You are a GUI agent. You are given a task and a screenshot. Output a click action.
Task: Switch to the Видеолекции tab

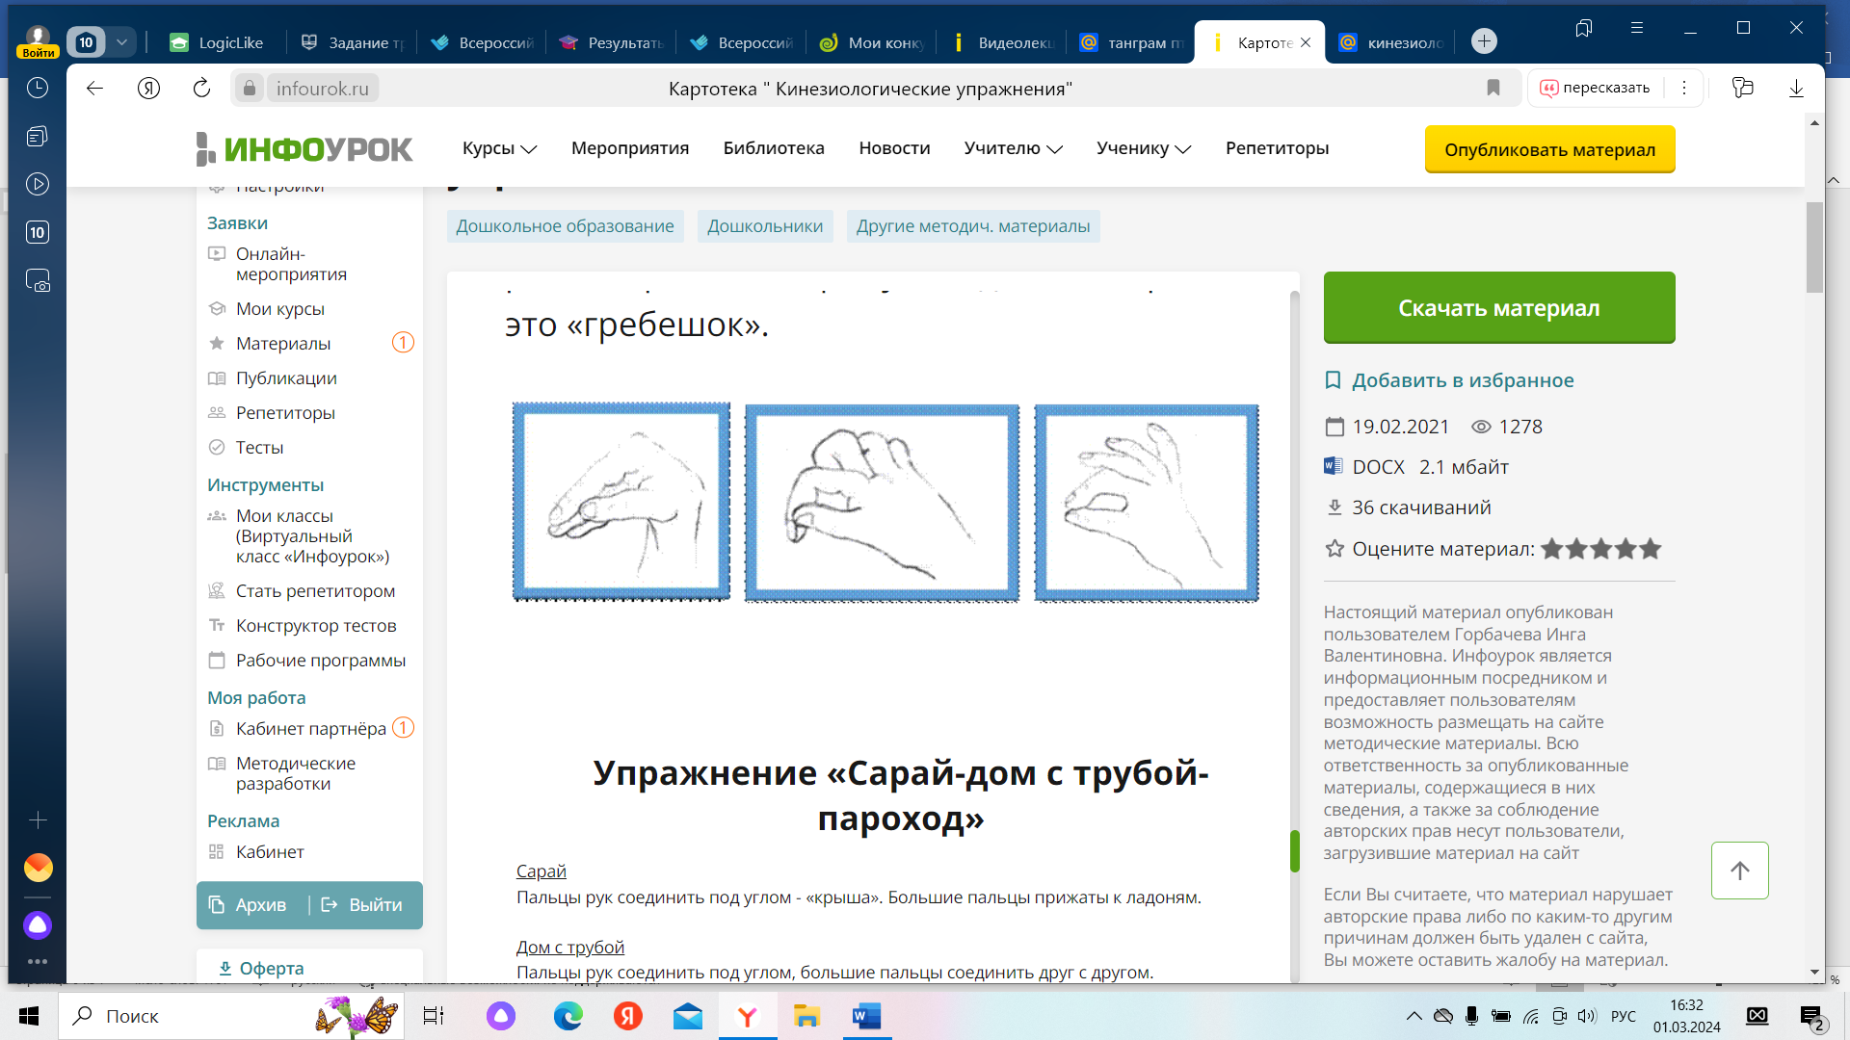pyautogui.click(x=1002, y=42)
